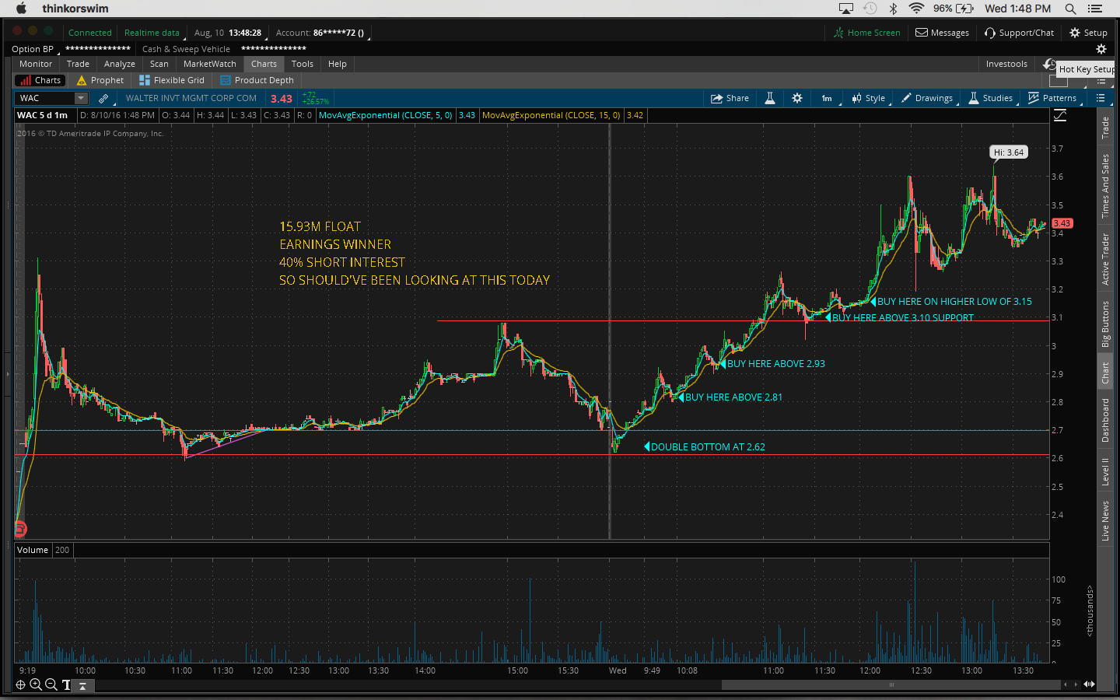Open Support/Chat
The image size is (1120, 700).
[x=1019, y=33]
